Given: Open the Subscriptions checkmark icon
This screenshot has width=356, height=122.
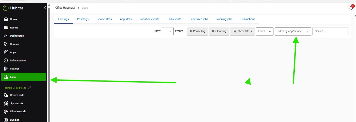Looking at the screenshot, I should click(x=6, y=60).
